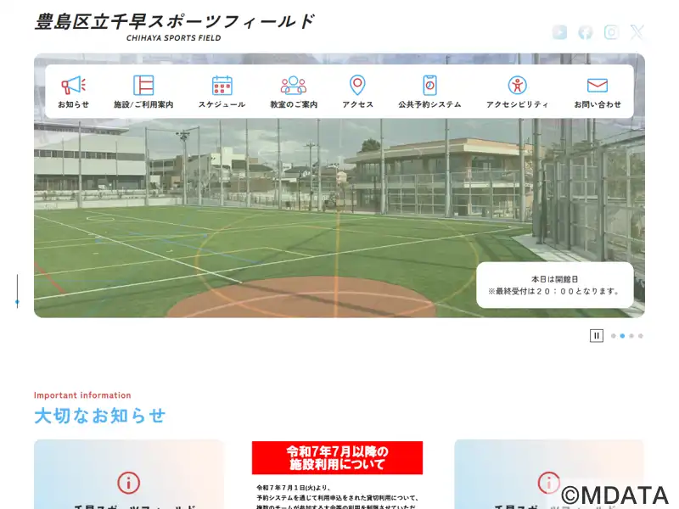
Task: Click the megaphone お知らせ icon
Action: click(73, 86)
